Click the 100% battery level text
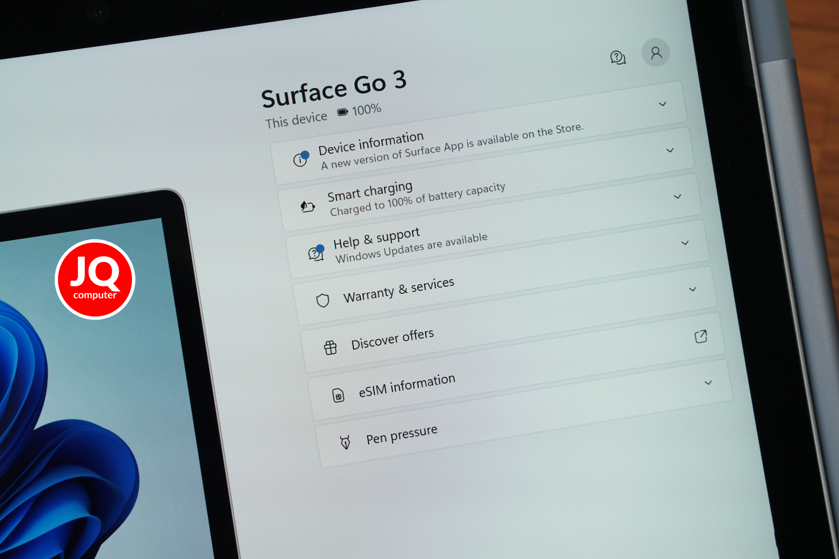This screenshot has height=559, width=839. [366, 110]
